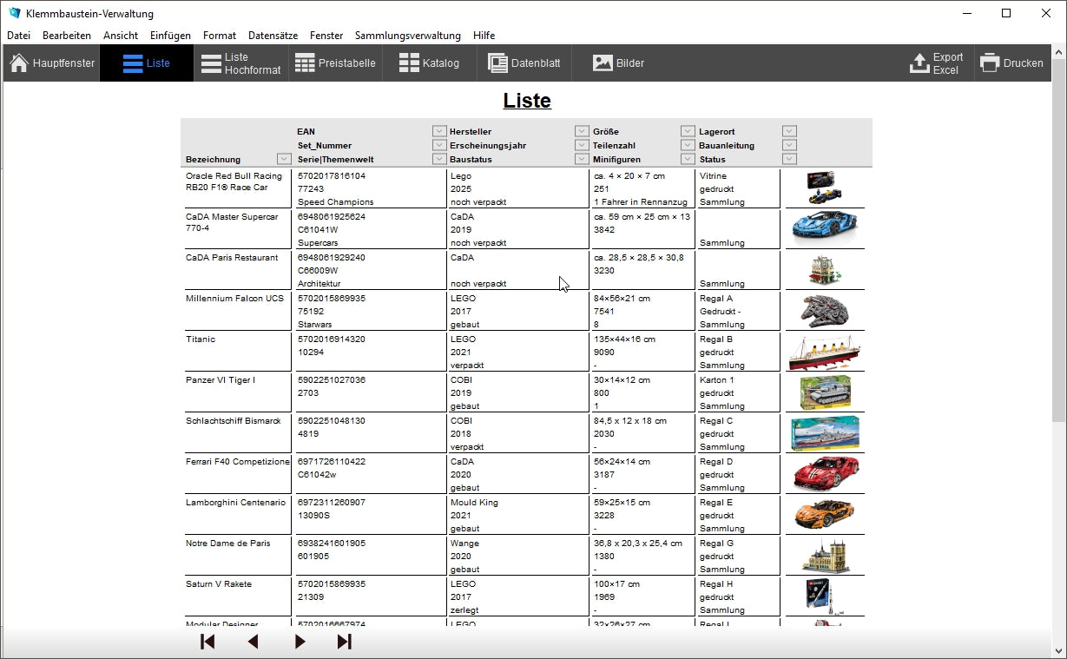
Task: Open the Katalog view
Action: click(429, 63)
